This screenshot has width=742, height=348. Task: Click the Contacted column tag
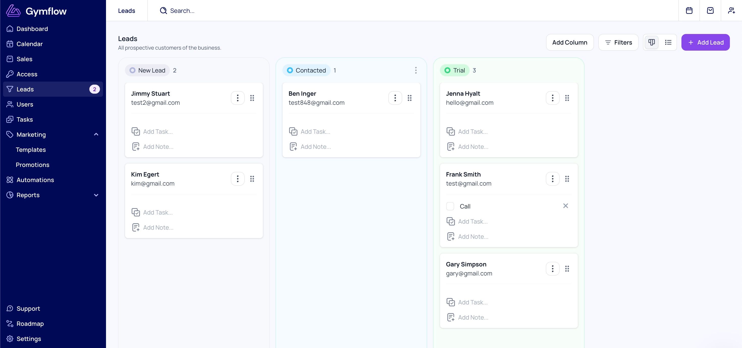[x=306, y=71]
